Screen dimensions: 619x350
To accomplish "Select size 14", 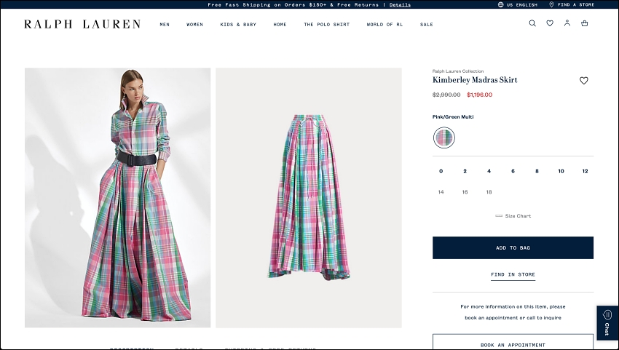I will pos(441,192).
